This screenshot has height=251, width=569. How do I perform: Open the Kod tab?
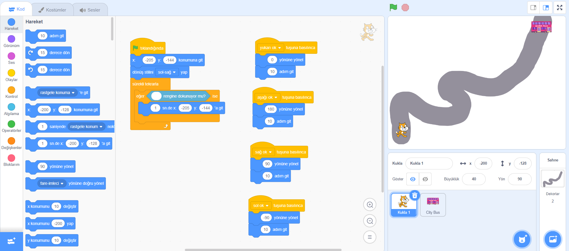pyautogui.click(x=17, y=9)
